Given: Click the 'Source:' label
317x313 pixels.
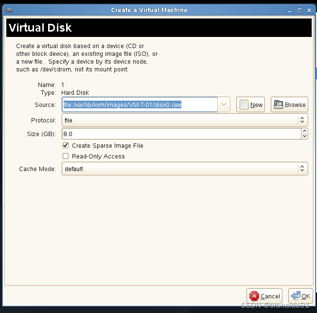Looking at the screenshot, I should 45,104.
